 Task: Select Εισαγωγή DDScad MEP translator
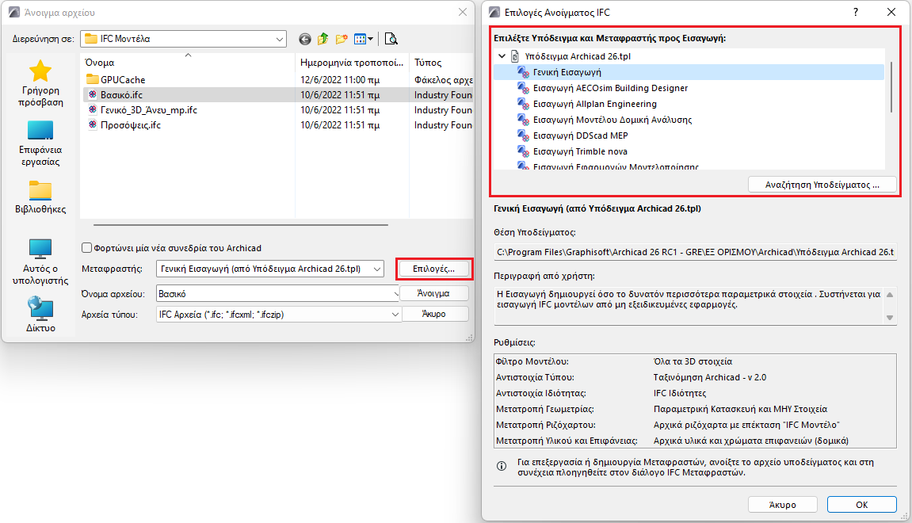[x=581, y=136]
